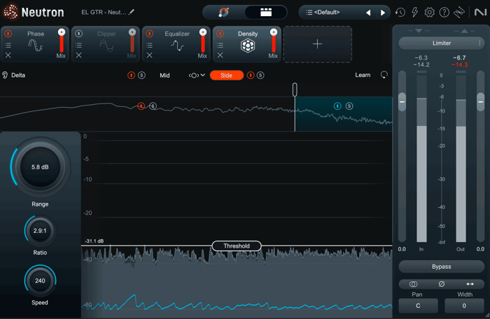Remove the Density module
490x319 pixels.
pos(220,55)
